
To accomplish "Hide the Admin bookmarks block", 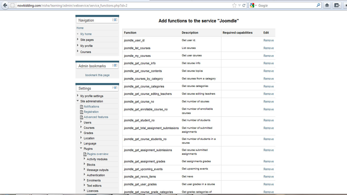I will coord(114,66).
